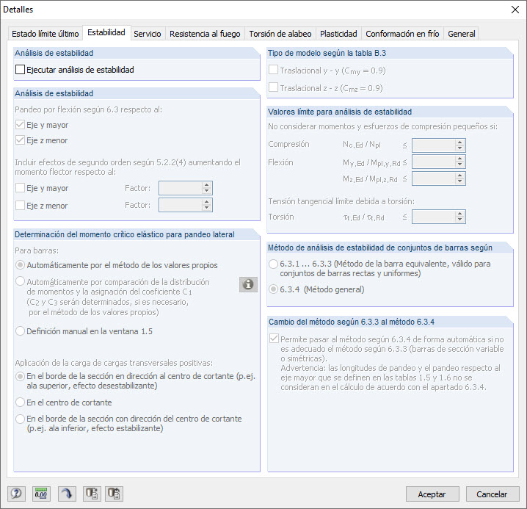Screen dimensions: 527x509
Task: Check Traslacional y - y option
Action: click(x=273, y=70)
